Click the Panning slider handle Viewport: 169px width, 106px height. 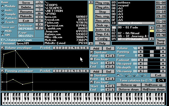point(152,52)
